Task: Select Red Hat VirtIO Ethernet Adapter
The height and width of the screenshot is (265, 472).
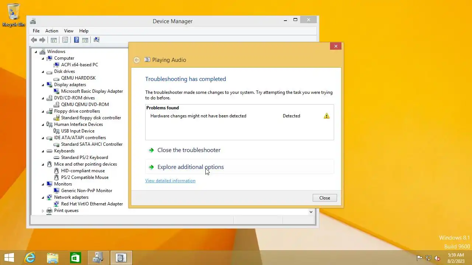Action: (92, 204)
